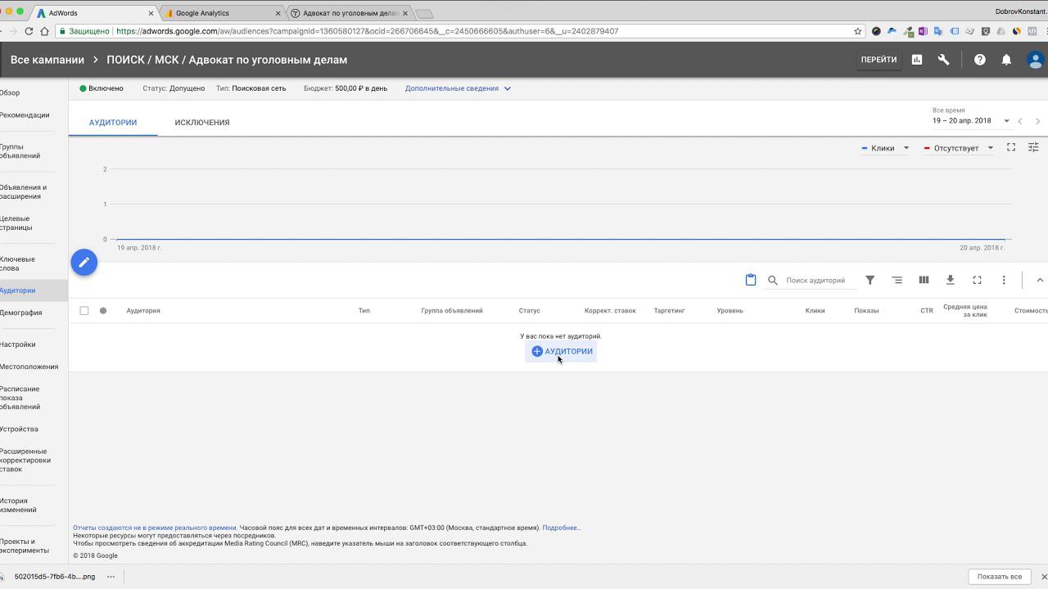Open Местоположения in the sidebar
Screen dimensions: 1048x589
29,366
